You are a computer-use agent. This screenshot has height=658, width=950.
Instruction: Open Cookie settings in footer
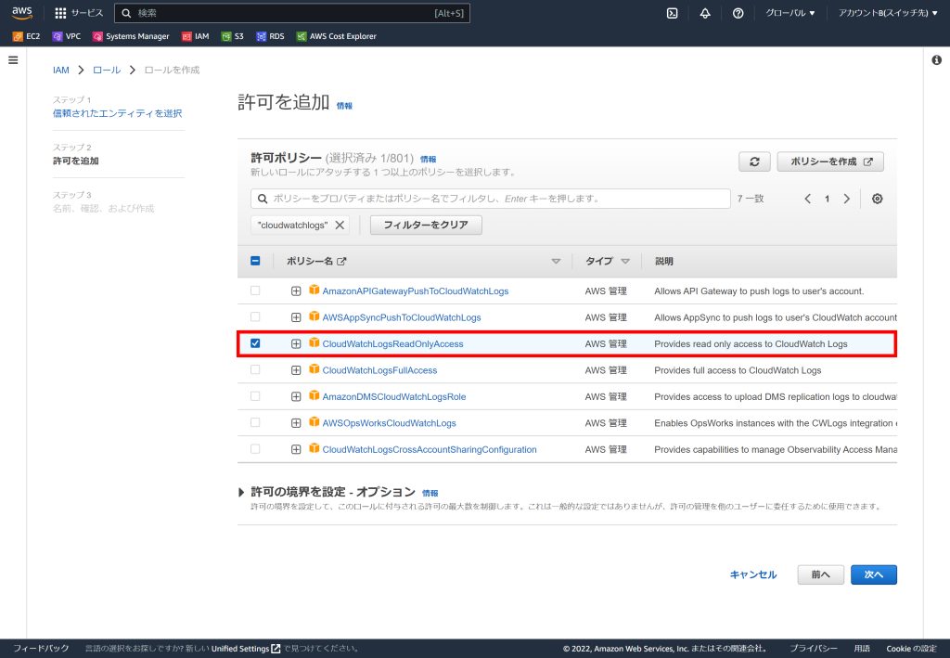[x=911, y=649]
